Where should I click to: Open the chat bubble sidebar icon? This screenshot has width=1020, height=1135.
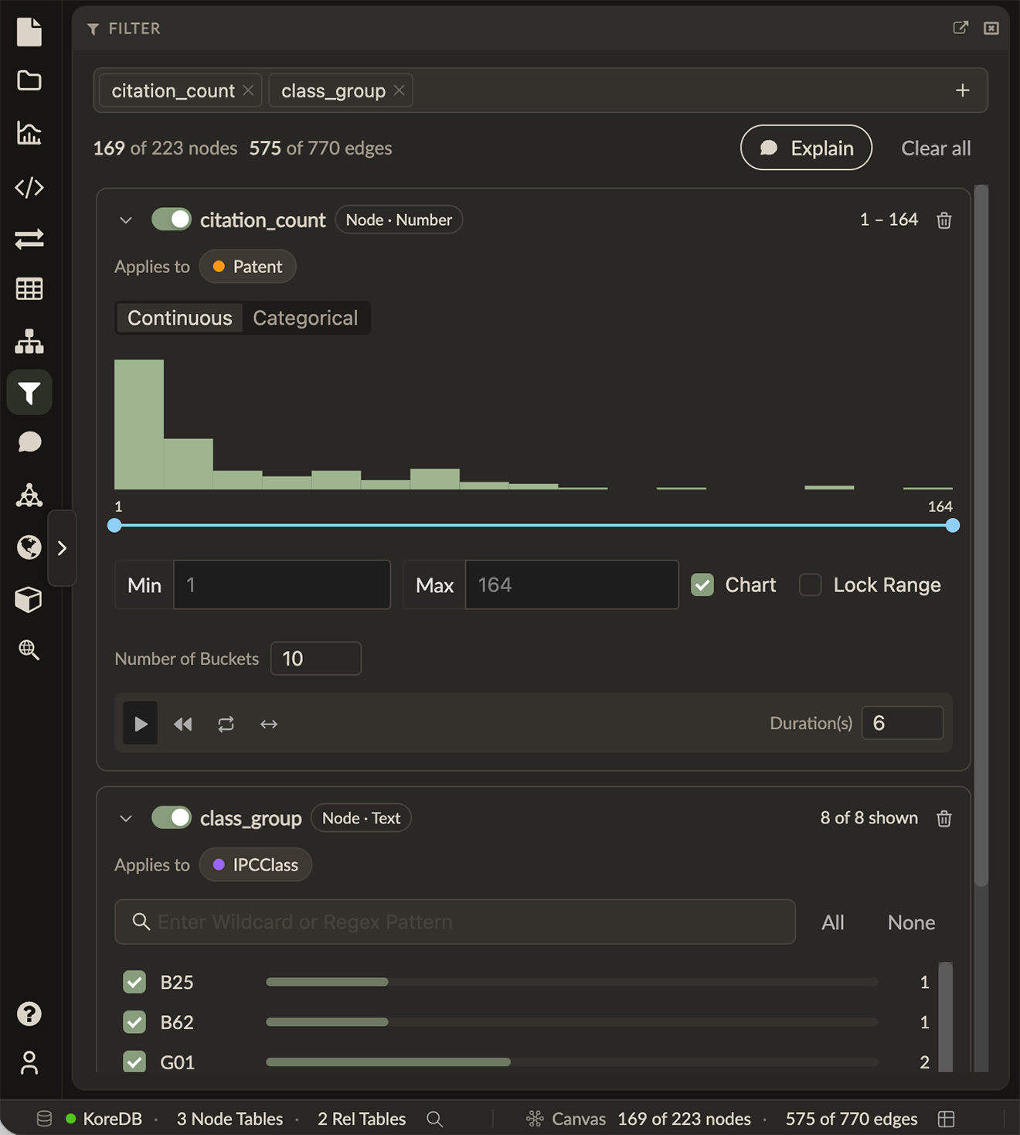pyautogui.click(x=29, y=441)
